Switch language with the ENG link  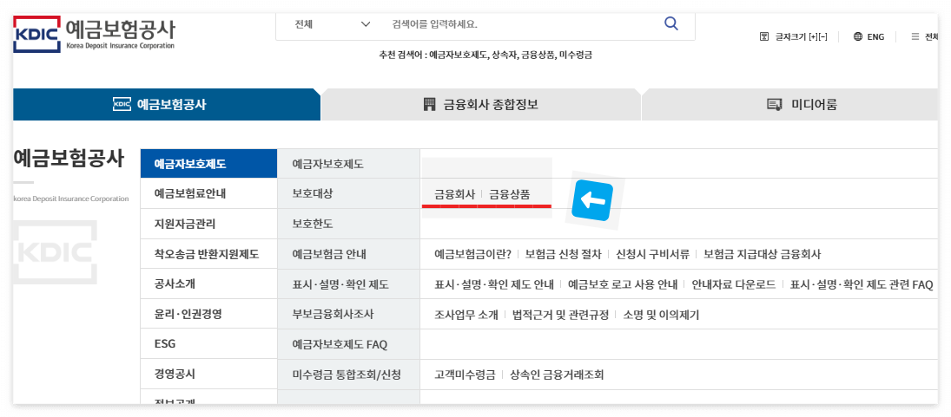pyautogui.click(x=875, y=36)
